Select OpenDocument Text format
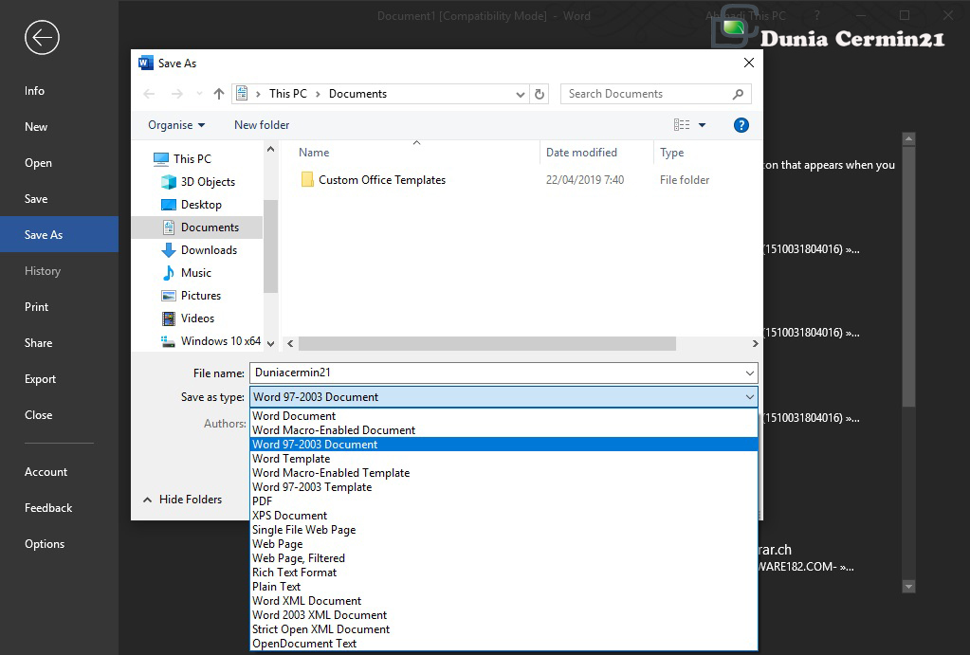This screenshot has height=655, width=970. [x=503, y=644]
